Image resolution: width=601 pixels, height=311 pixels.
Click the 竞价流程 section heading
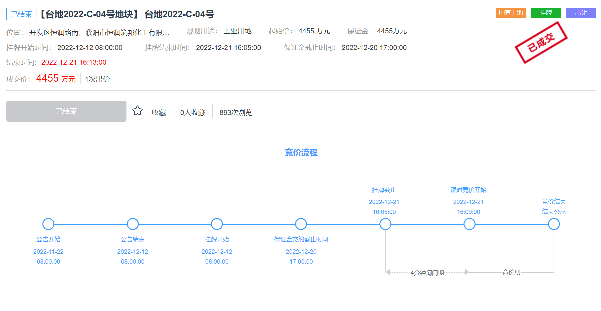(x=301, y=153)
